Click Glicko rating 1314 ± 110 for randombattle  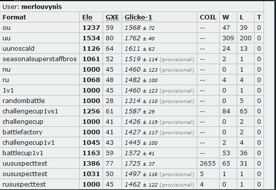click(141, 101)
